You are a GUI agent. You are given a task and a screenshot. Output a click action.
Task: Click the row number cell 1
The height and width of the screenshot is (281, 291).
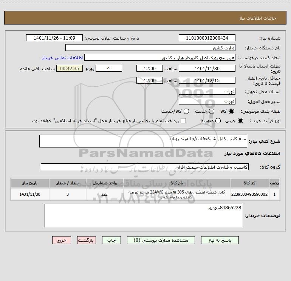(x=274, y=194)
